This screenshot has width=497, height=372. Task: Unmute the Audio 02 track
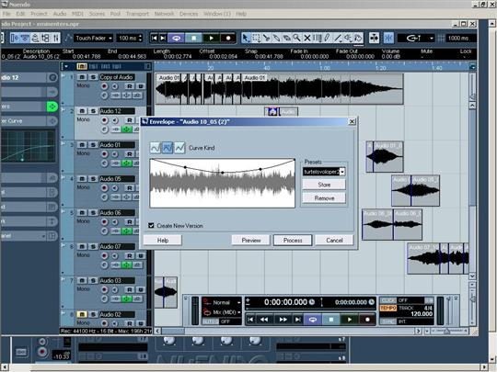tap(82, 314)
